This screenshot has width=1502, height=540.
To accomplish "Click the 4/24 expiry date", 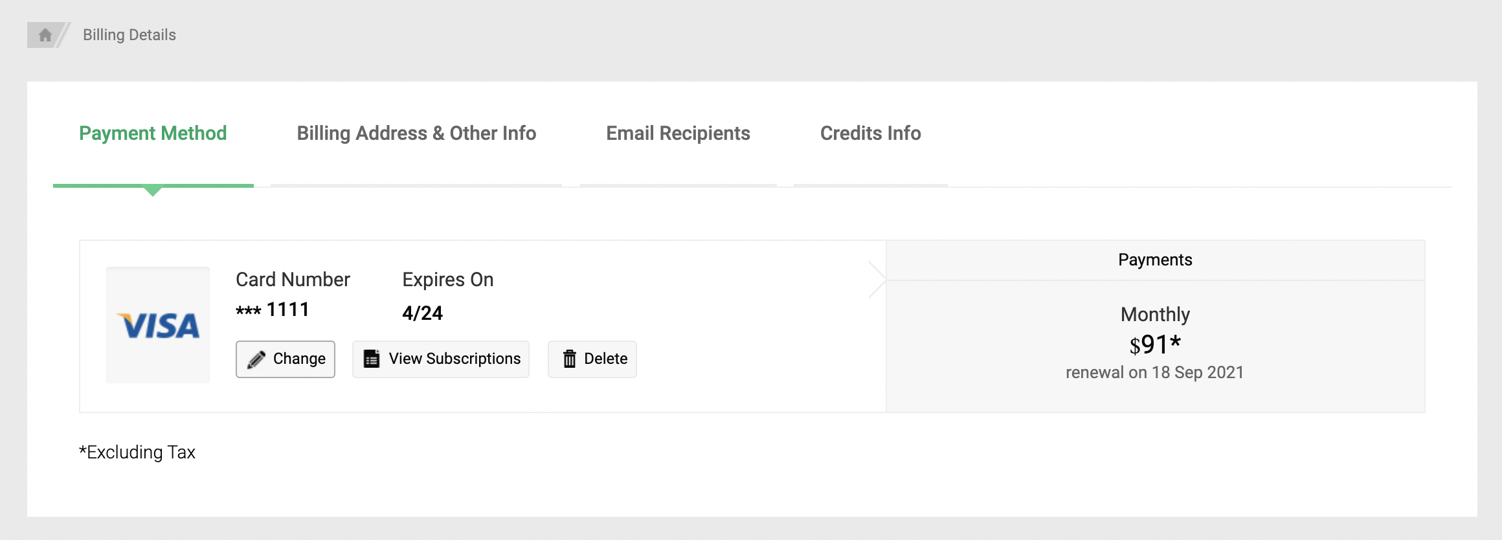I will (x=422, y=313).
